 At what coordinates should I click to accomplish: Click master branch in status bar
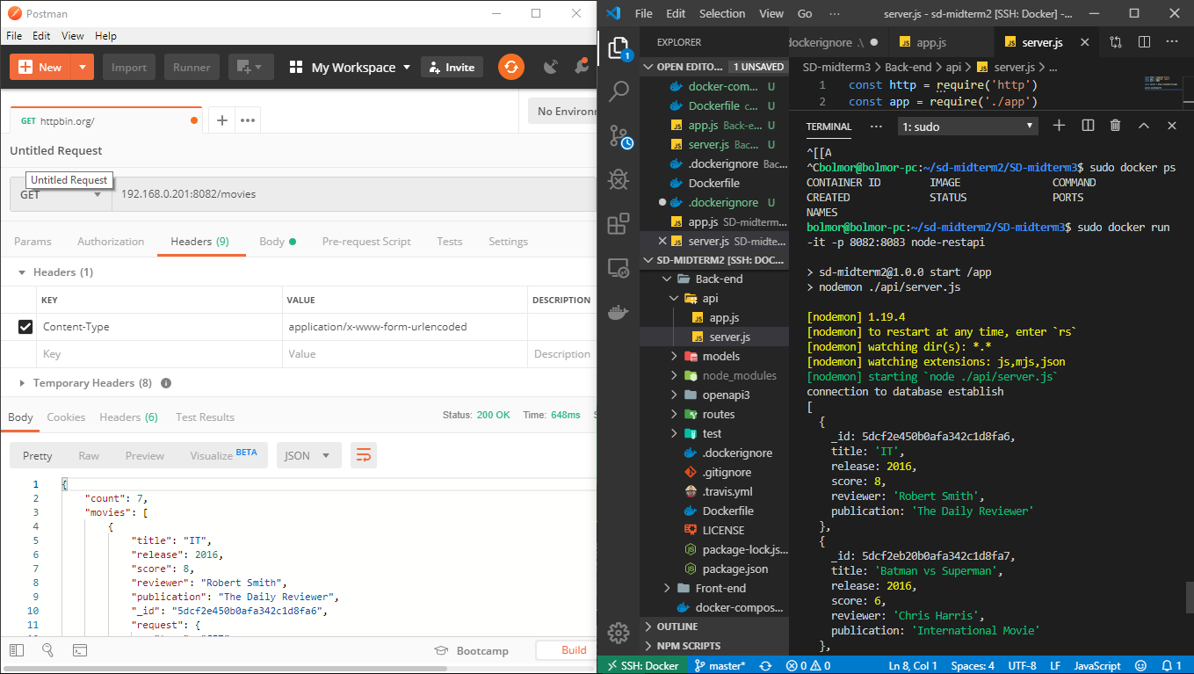[720, 665]
